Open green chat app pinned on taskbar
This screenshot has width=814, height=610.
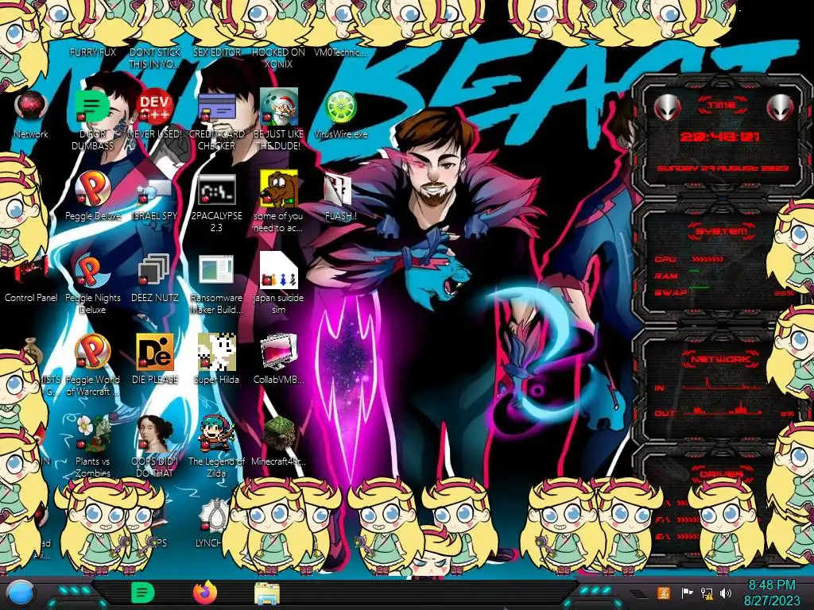[141, 593]
